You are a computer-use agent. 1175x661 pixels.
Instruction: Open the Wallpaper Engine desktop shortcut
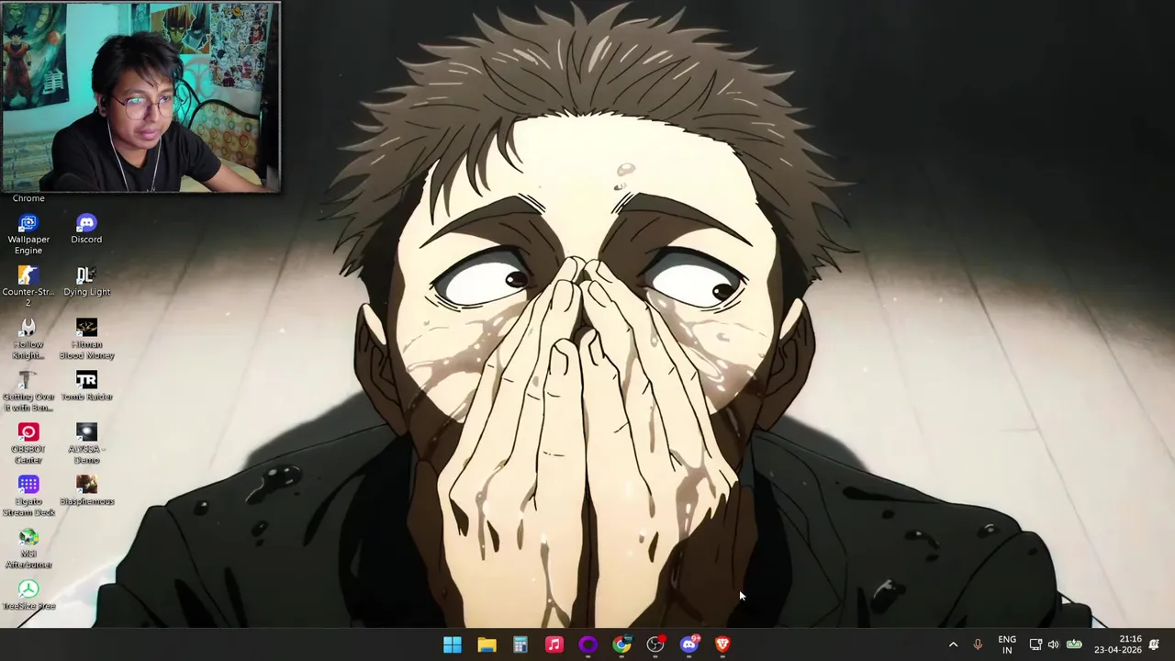pos(28,235)
